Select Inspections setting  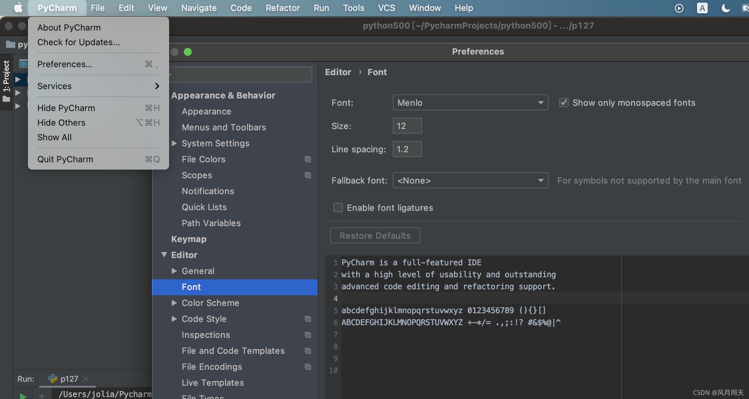(206, 335)
